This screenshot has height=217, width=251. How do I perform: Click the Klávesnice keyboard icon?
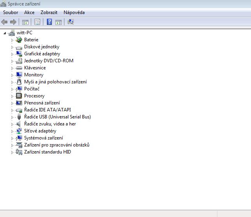19,68
